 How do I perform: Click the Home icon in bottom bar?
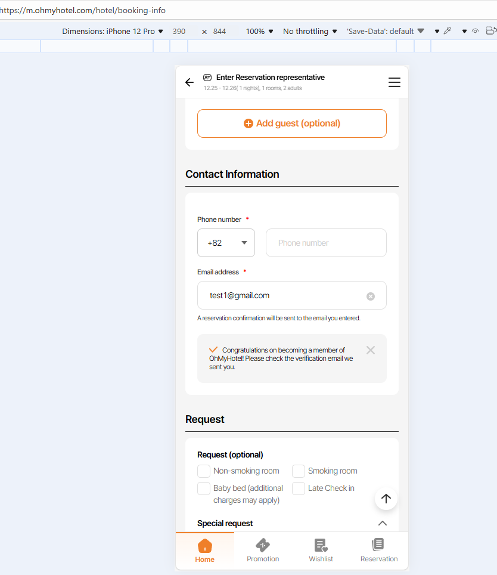coord(204,550)
